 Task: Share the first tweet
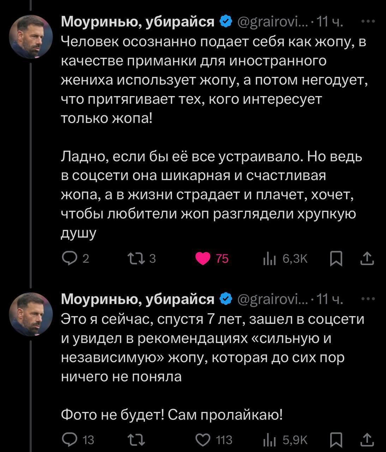[x=367, y=259]
